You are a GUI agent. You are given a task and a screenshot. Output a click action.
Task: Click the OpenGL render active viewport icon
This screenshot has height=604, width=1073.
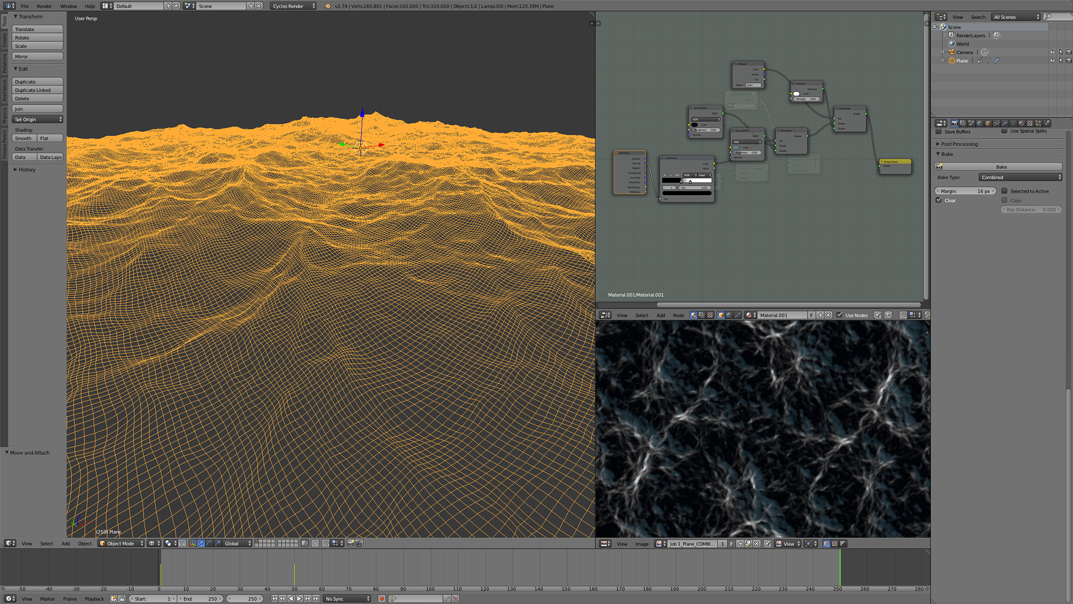point(350,543)
